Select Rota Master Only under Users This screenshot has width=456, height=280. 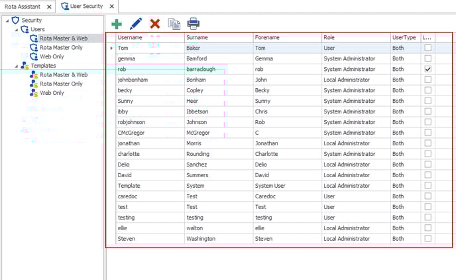(x=61, y=48)
